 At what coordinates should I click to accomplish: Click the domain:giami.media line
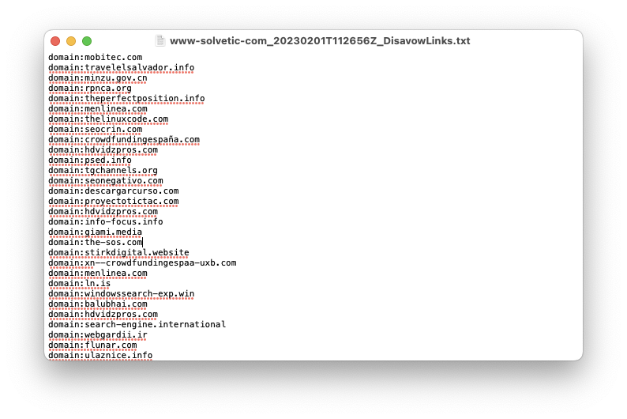[x=96, y=232]
